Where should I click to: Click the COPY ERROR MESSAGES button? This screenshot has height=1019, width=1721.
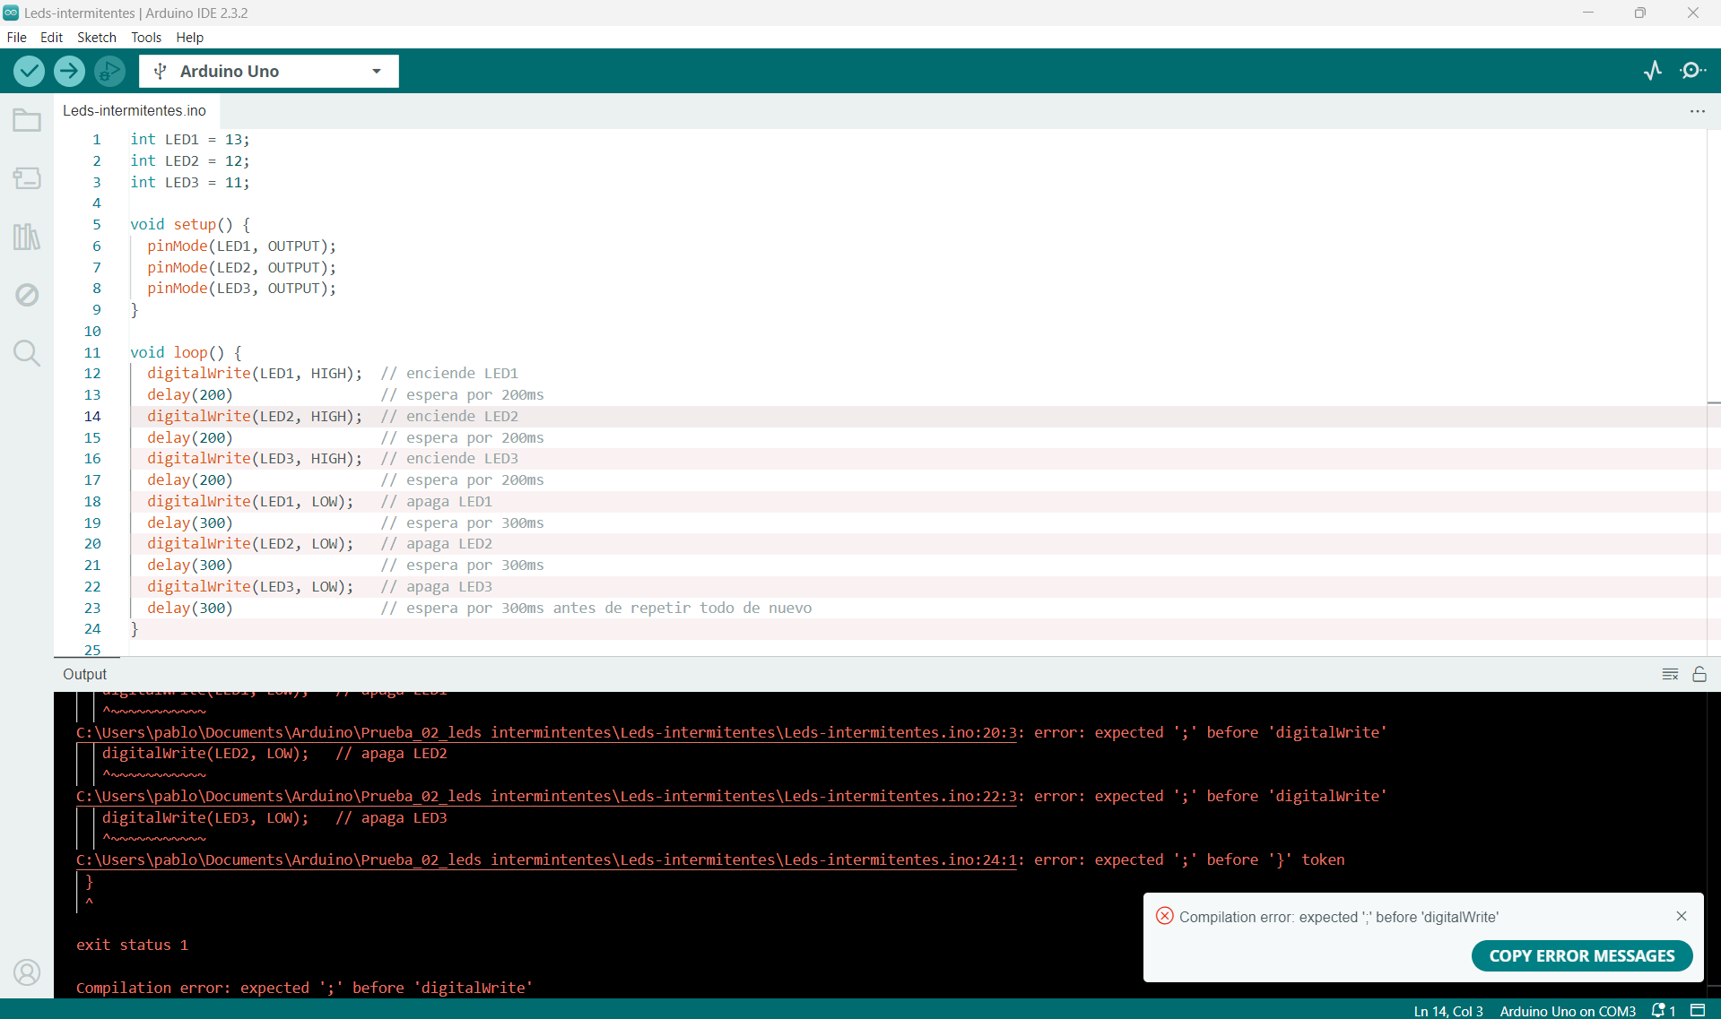(1582, 955)
